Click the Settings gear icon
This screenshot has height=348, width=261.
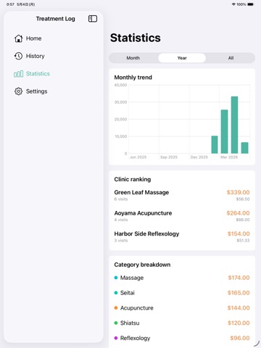[x=19, y=91]
